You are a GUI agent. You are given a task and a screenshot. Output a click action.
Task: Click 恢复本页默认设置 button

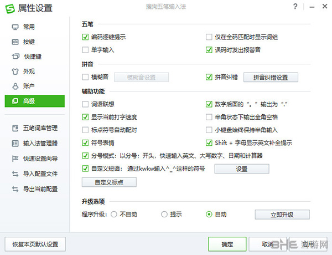(35, 244)
